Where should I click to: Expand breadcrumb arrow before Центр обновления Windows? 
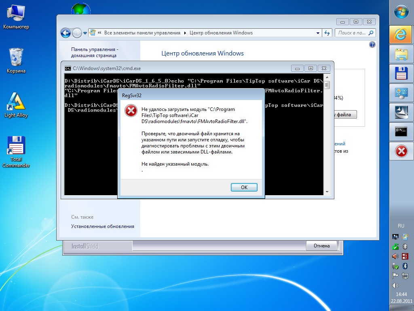point(185,33)
